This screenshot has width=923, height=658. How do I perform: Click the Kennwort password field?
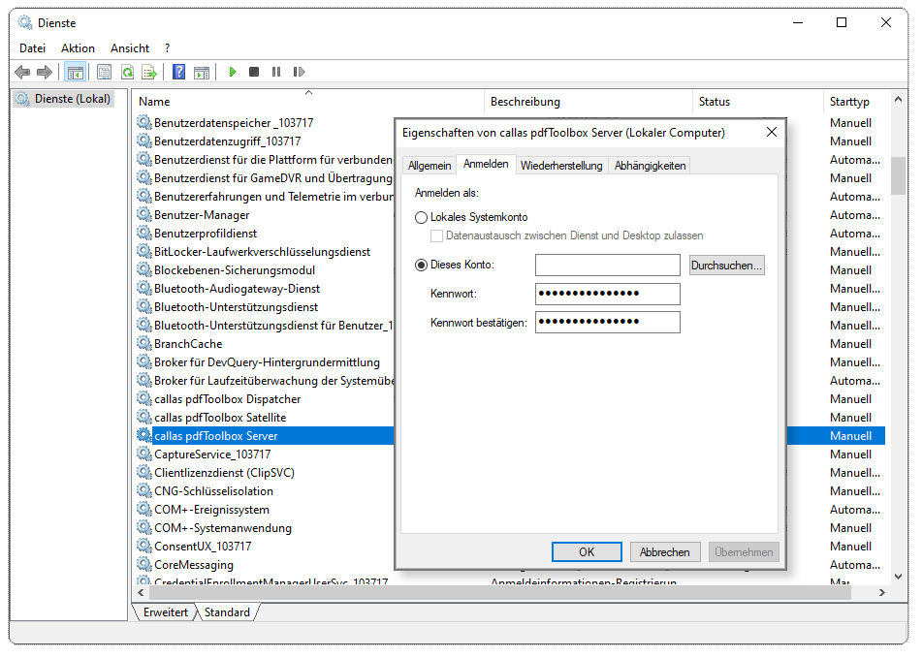click(607, 294)
